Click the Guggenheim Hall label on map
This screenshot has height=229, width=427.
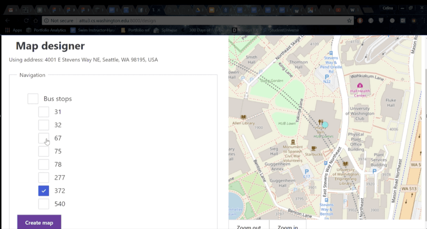coord(282,183)
